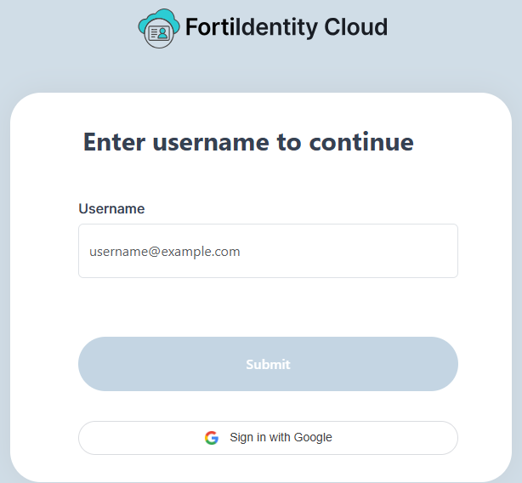The image size is (522, 483).
Task: Focus the username@example.com text box
Action: click(268, 251)
